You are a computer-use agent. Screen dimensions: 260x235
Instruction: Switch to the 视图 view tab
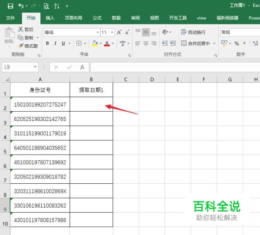pos(154,18)
